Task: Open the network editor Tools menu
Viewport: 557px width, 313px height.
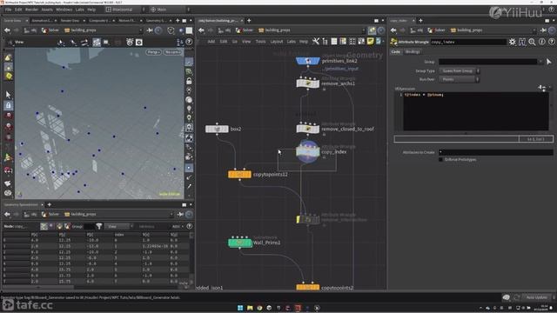Action: 260,42
